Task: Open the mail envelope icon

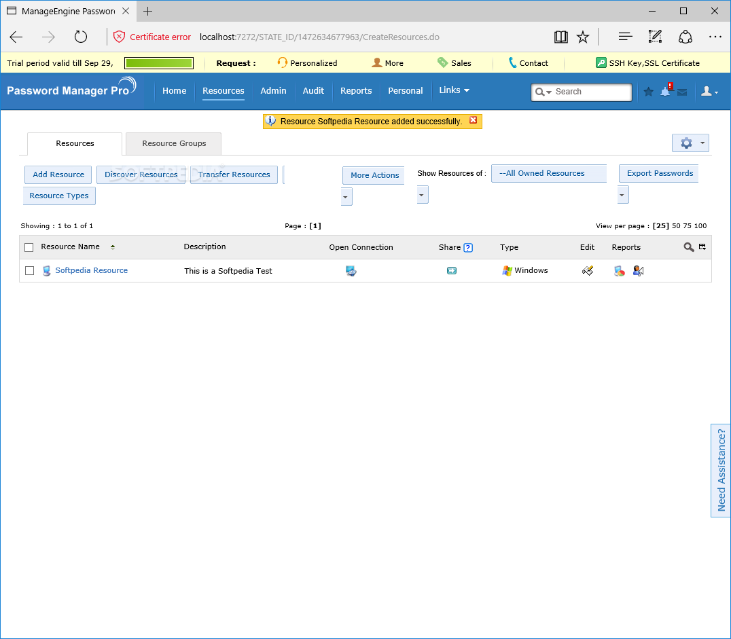Action: [x=682, y=92]
